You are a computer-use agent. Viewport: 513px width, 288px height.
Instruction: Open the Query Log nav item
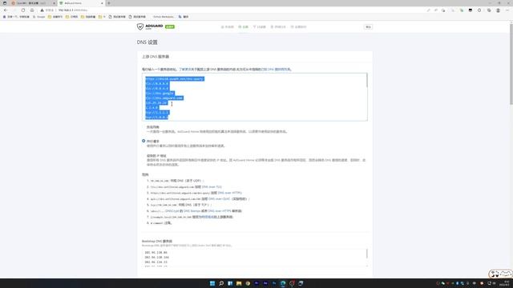pyautogui.click(x=278, y=26)
